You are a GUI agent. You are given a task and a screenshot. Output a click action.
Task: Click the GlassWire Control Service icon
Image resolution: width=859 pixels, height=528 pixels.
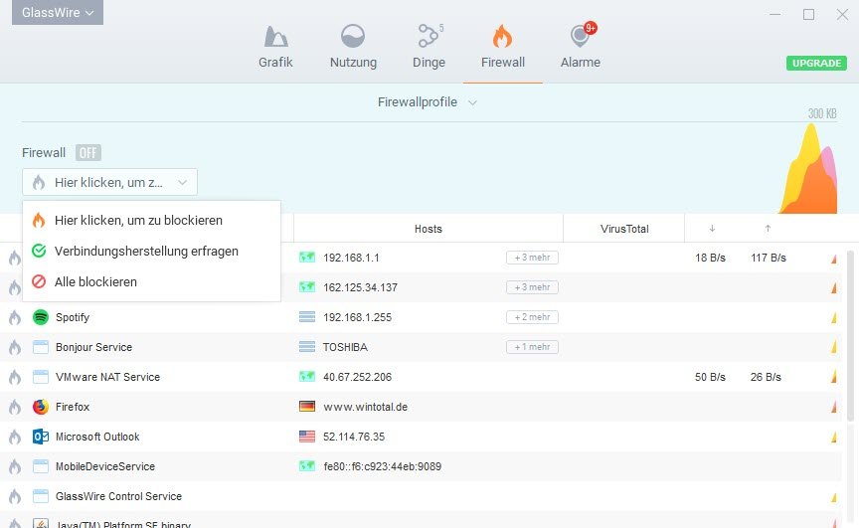click(x=41, y=496)
